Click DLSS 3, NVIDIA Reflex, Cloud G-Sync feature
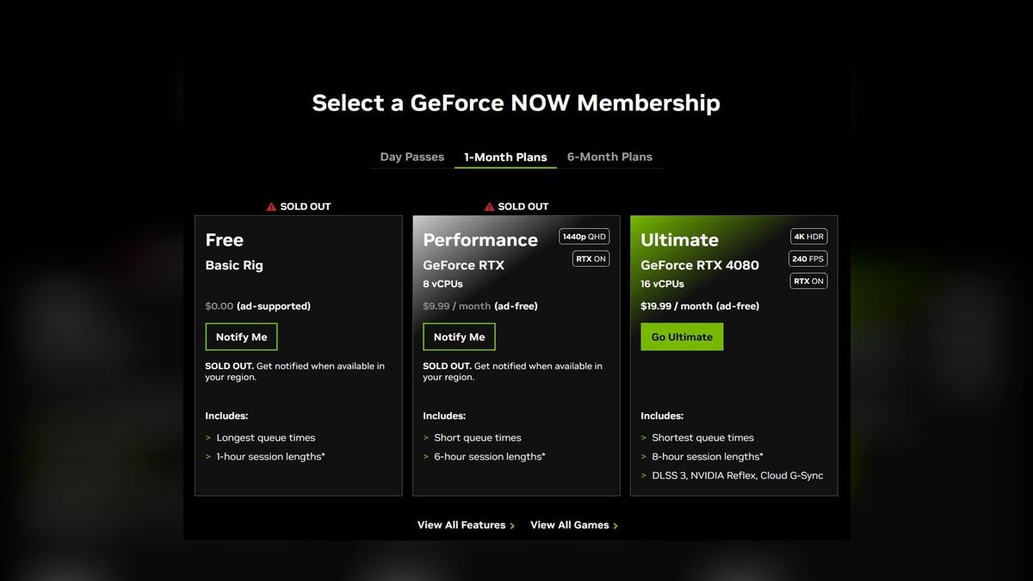The width and height of the screenshot is (1033, 581). [x=738, y=476]
